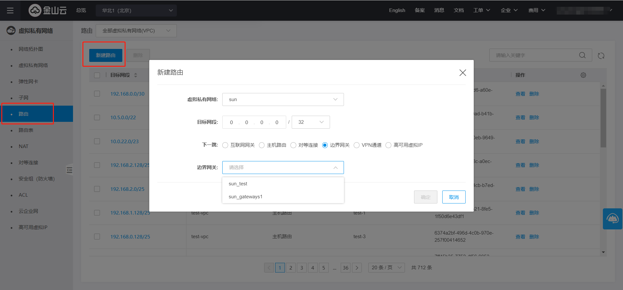Open the subnet mask dropdown showing 32

click(x=311, y=122)
